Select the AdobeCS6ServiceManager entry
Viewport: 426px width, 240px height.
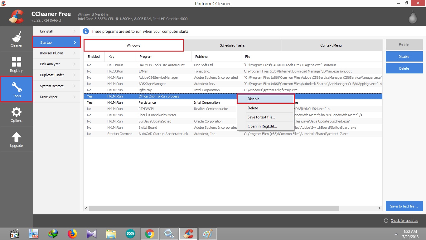coord(233,77)
